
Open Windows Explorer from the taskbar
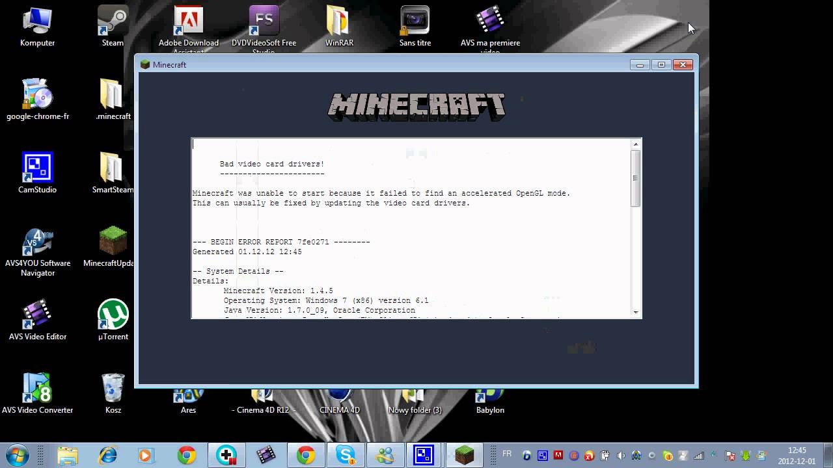68,455
